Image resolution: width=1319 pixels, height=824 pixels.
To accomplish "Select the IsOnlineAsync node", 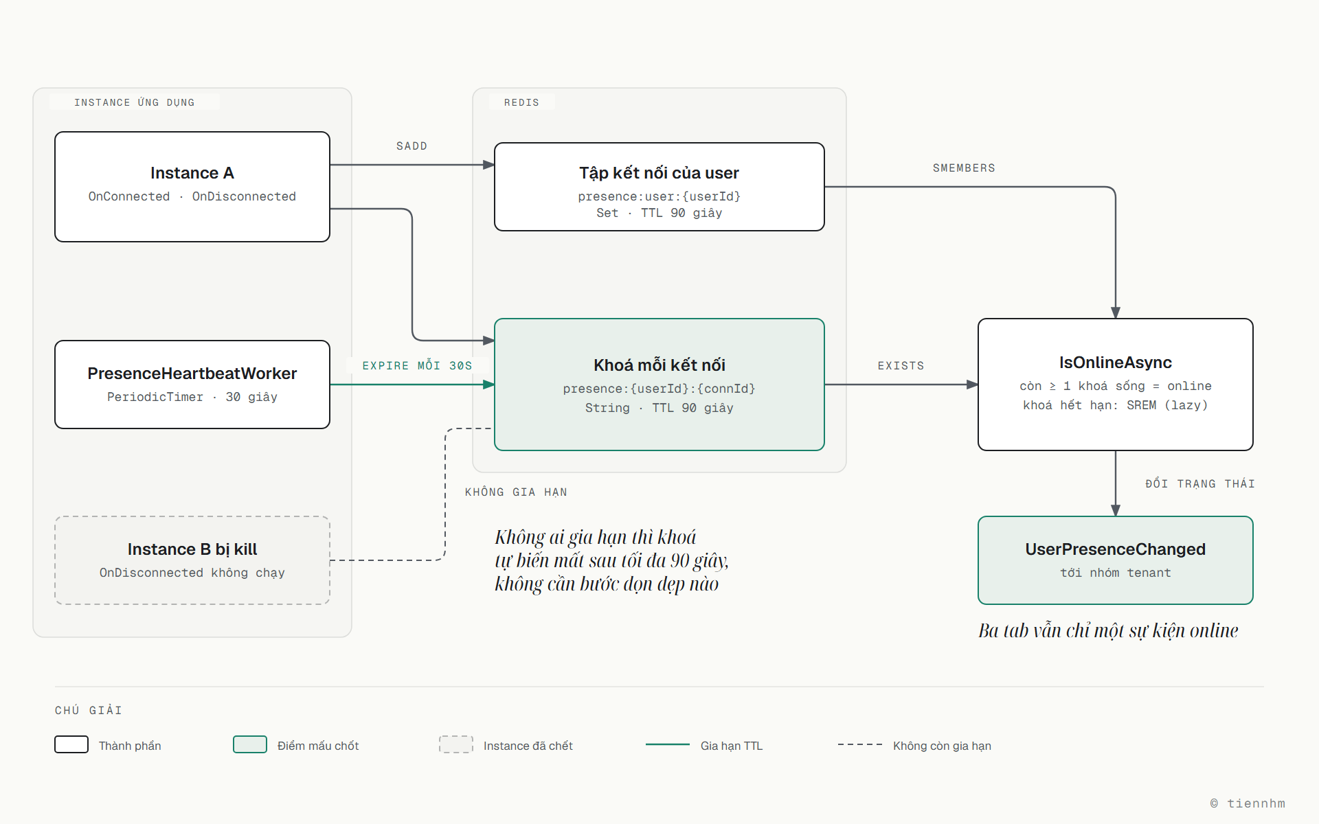I will (1116, 385).
